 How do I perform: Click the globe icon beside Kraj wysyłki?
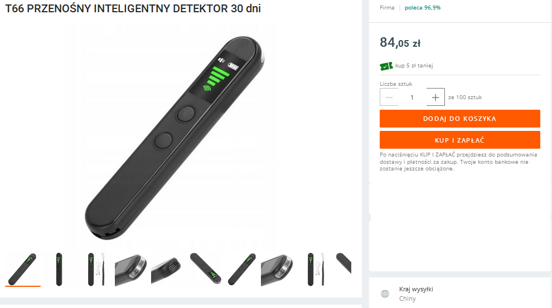(385, 294)
